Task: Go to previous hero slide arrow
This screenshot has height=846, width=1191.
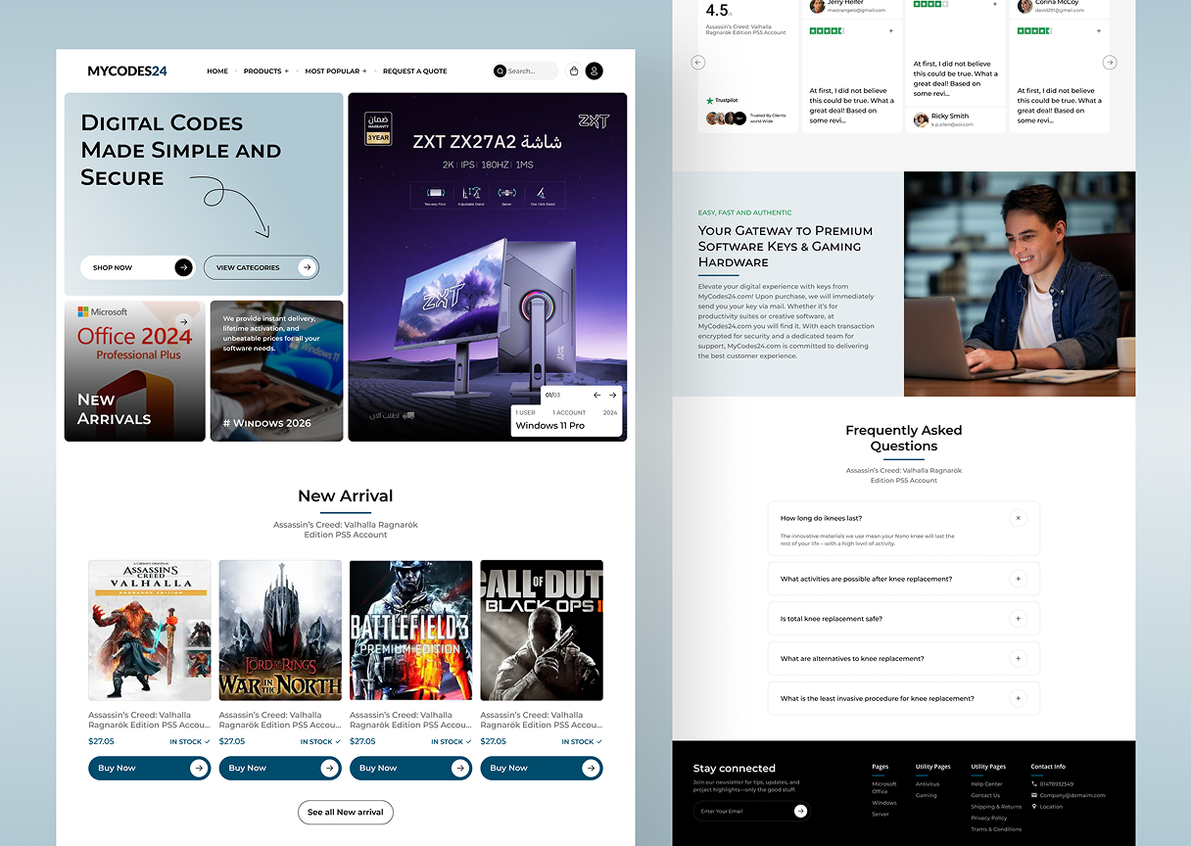Action: [596, 395]
